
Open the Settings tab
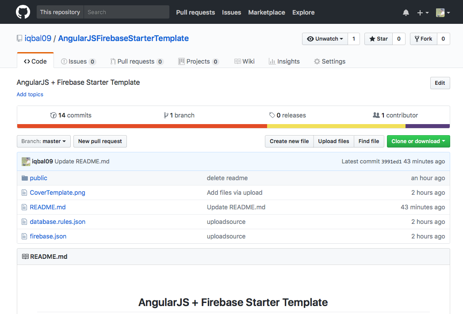click(329, 61)
